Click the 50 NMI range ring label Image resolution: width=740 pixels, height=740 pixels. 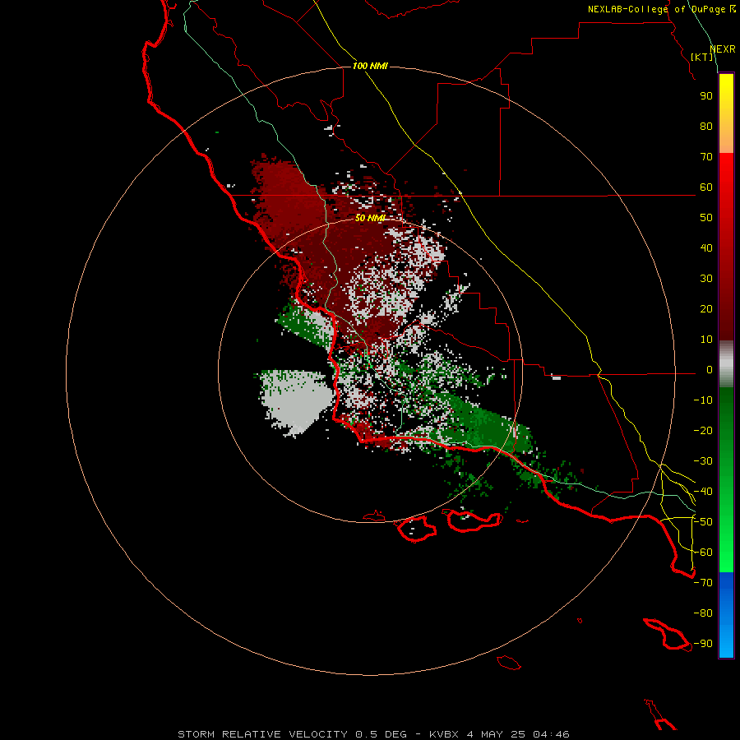370,218
